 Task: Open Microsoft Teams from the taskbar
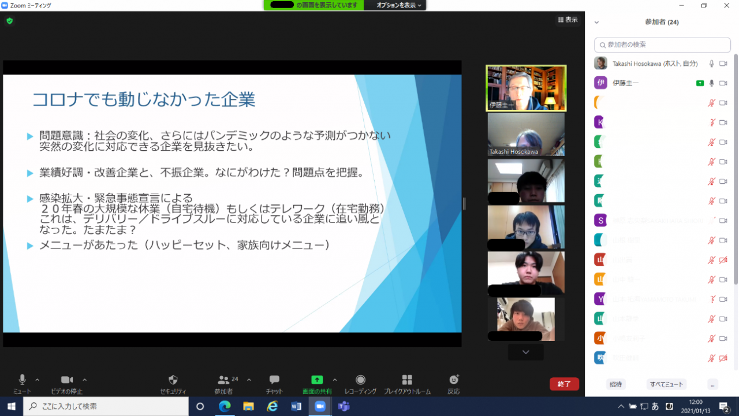[x=344, y=406]
